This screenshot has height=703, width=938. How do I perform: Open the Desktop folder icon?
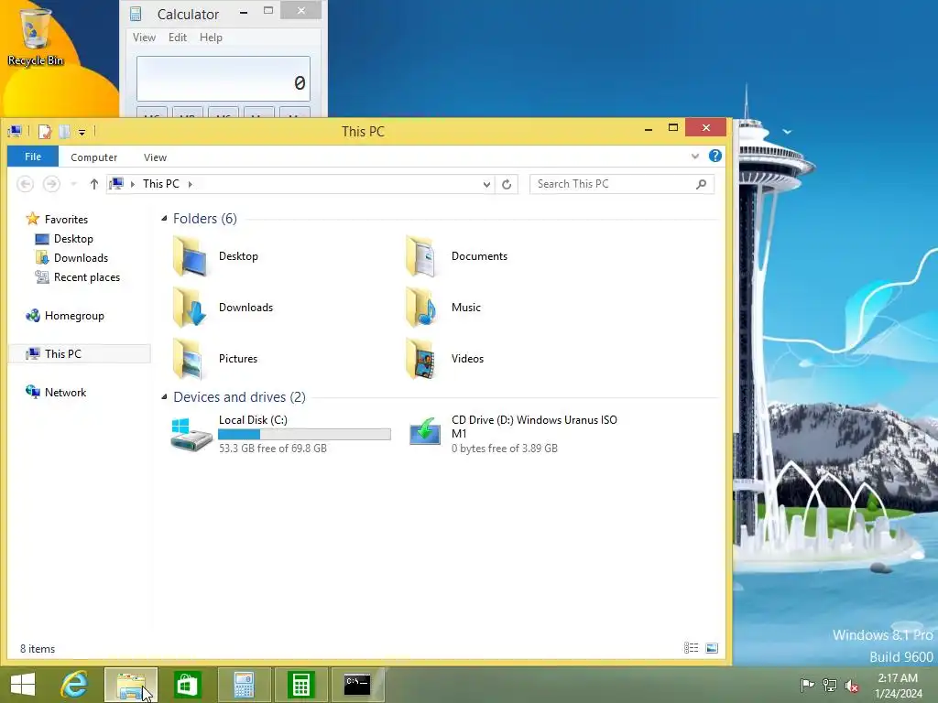(191, 256)
